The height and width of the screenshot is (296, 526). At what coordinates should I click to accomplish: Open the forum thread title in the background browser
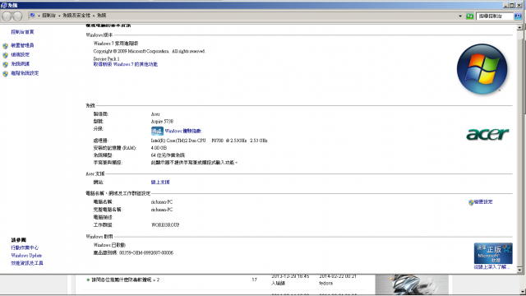click(122, 280)
